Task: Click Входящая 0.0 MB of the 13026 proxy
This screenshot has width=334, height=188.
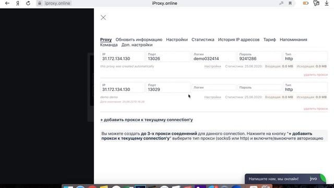Action: click(x=279, y=66)
